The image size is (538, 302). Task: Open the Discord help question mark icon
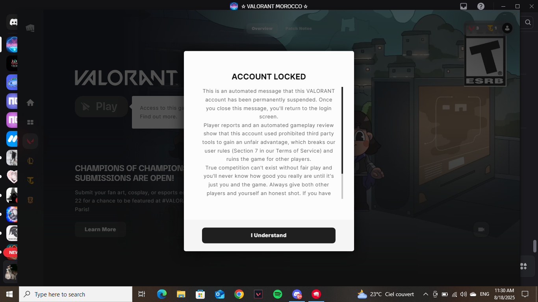click(x=481, y=6)
